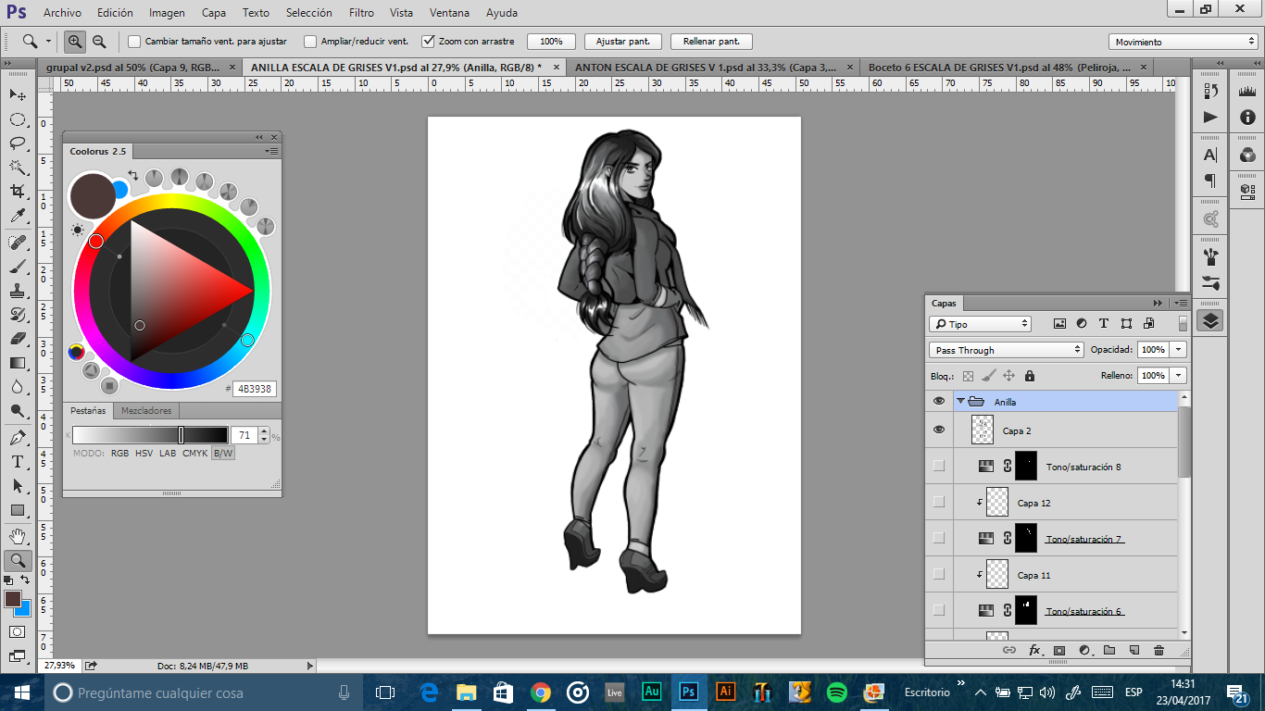The width and height of the screenshot is (1265, 711).
Task: Click the Zoom In magnifier in options bar
Action: tap(75, 41)
